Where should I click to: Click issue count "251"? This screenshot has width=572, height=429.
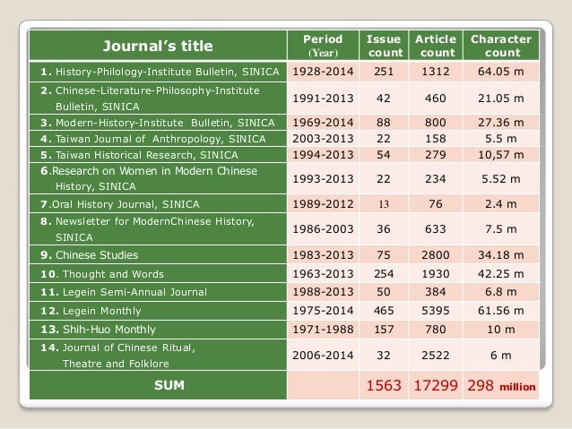384,72
